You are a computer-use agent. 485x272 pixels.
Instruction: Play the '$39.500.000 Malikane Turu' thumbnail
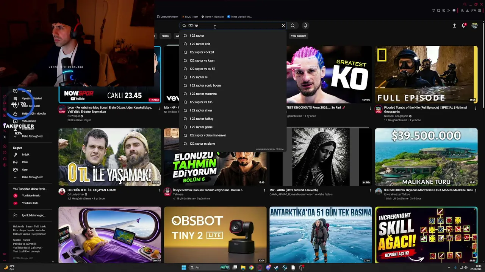point(426,157)
